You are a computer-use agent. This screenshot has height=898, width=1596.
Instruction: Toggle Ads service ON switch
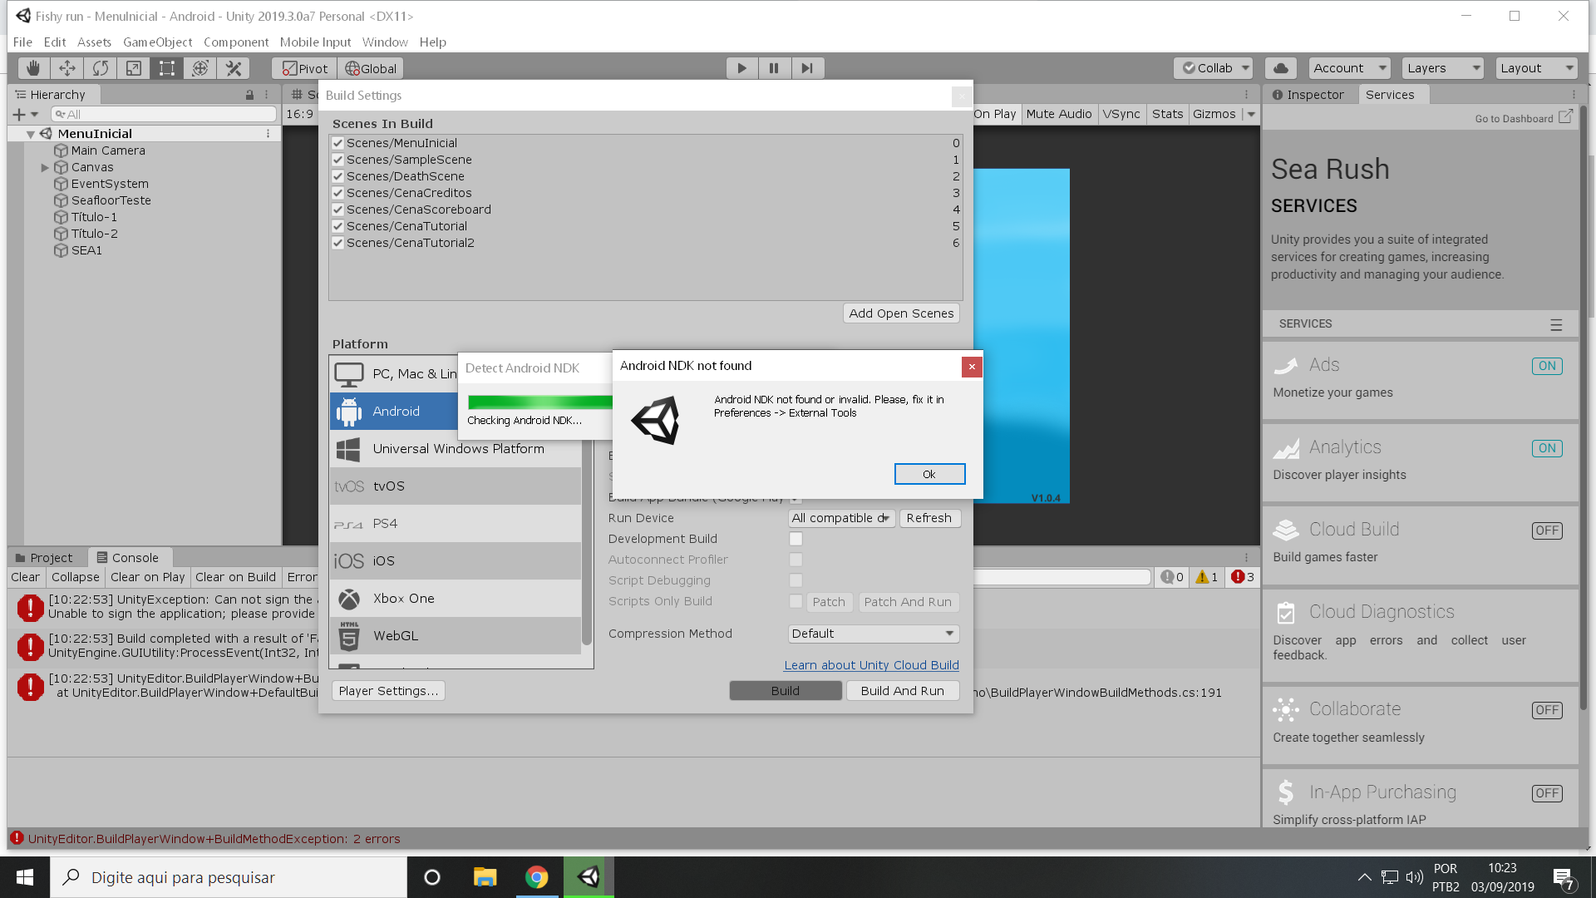[x=1546, y=366]
